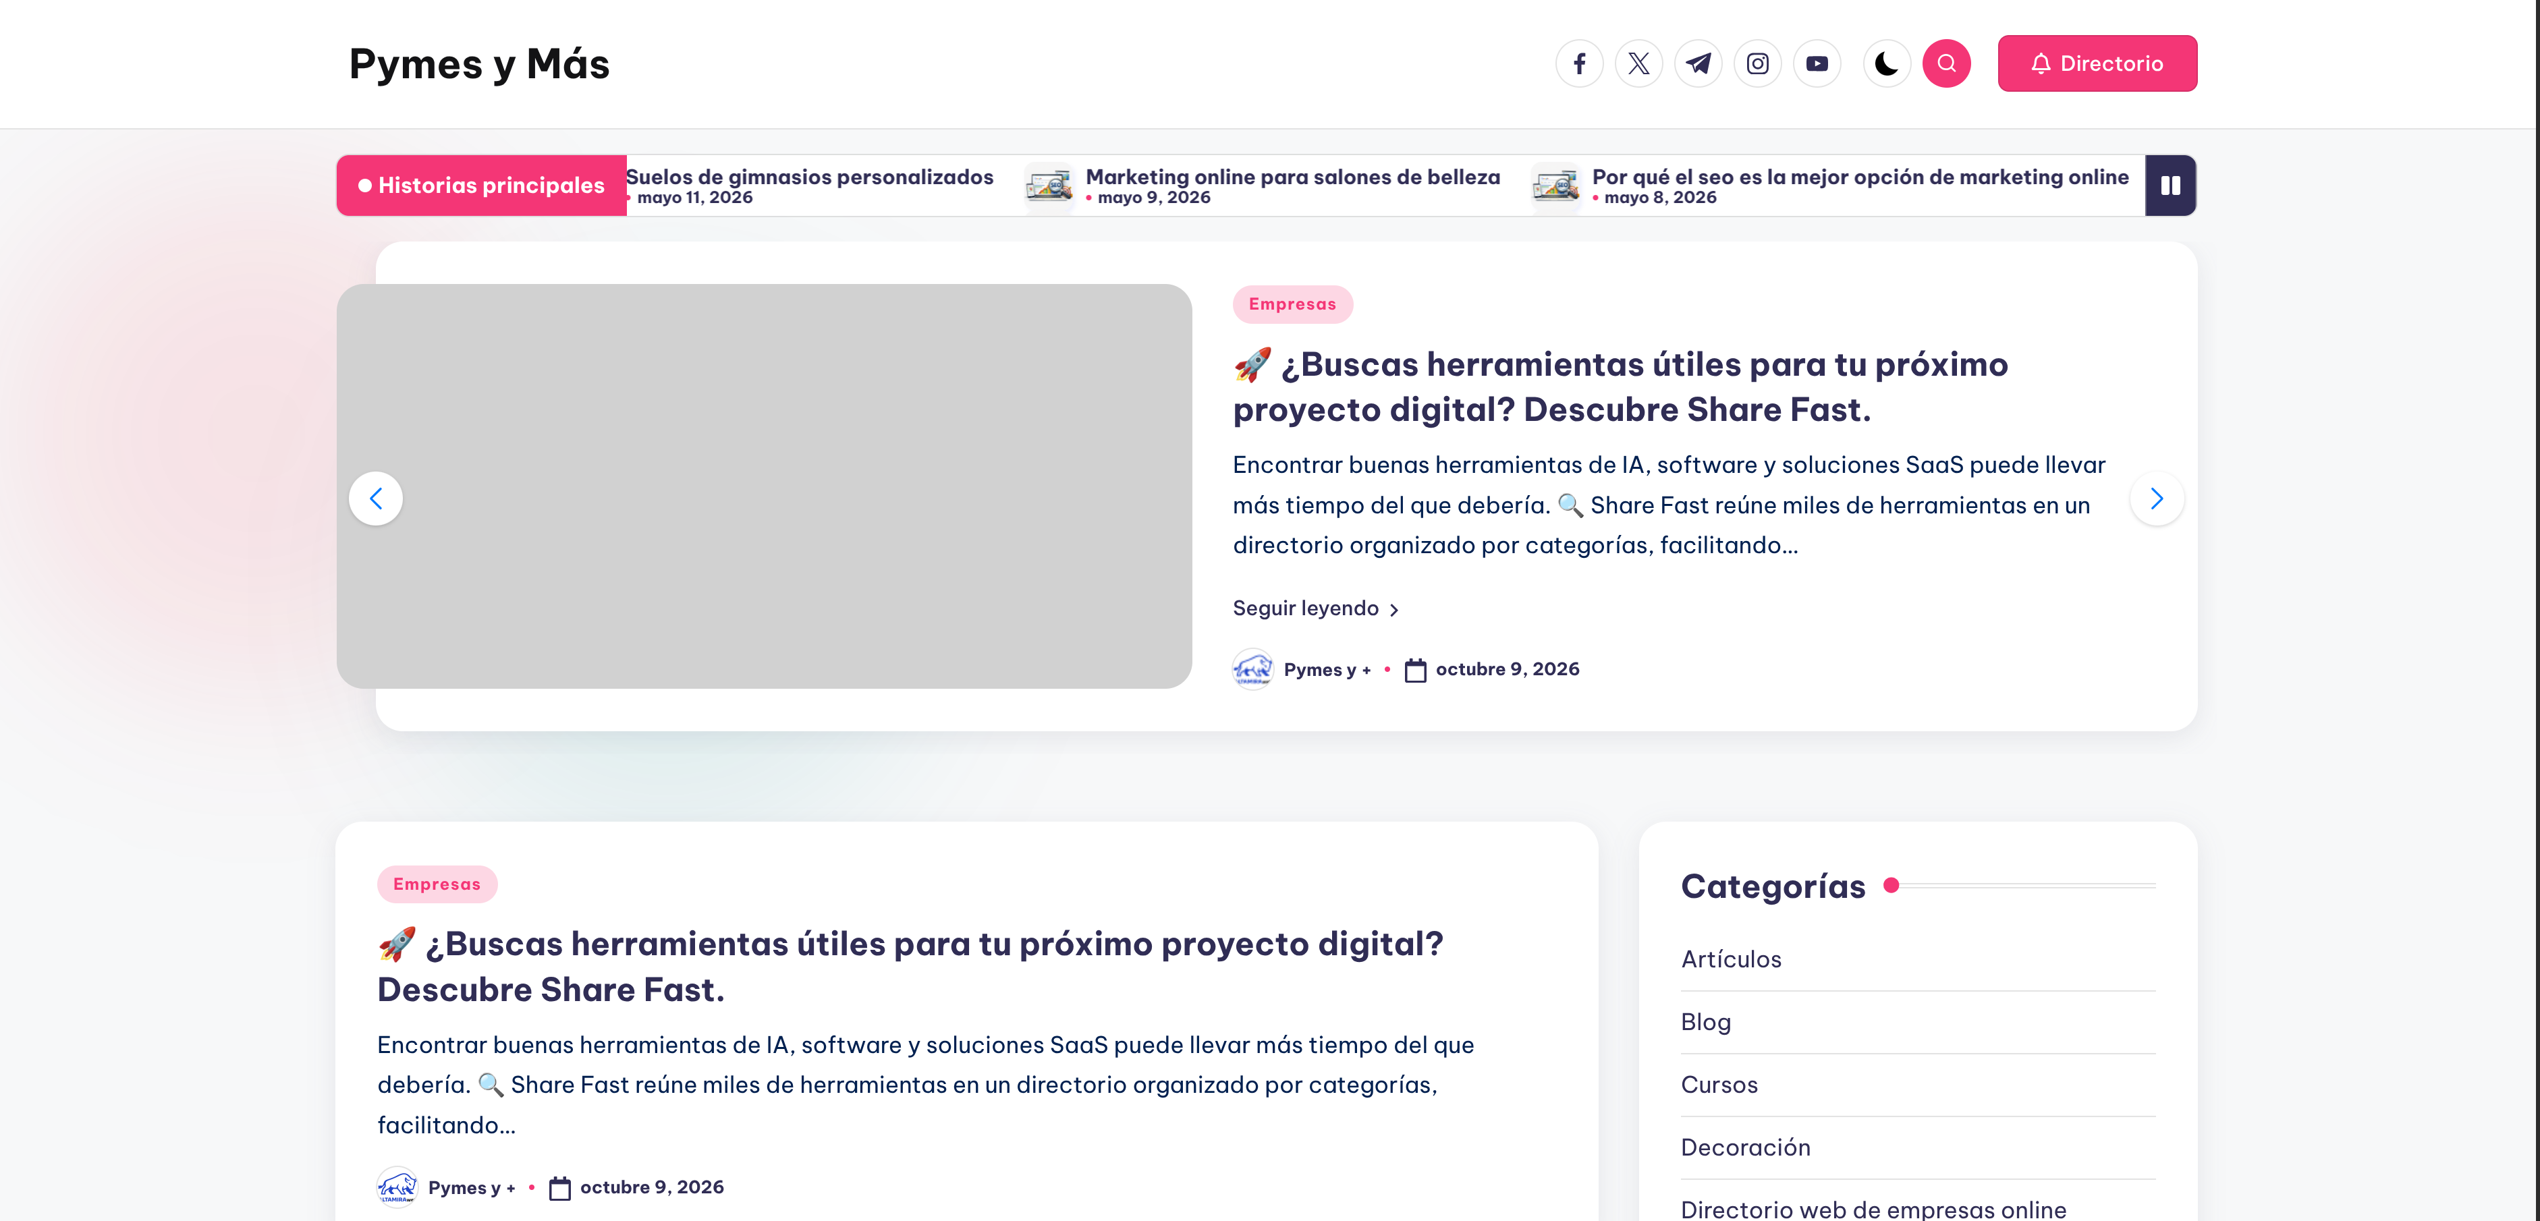Open ticker story Por qué el seo es la mejor opción

tap(1860, 176)
